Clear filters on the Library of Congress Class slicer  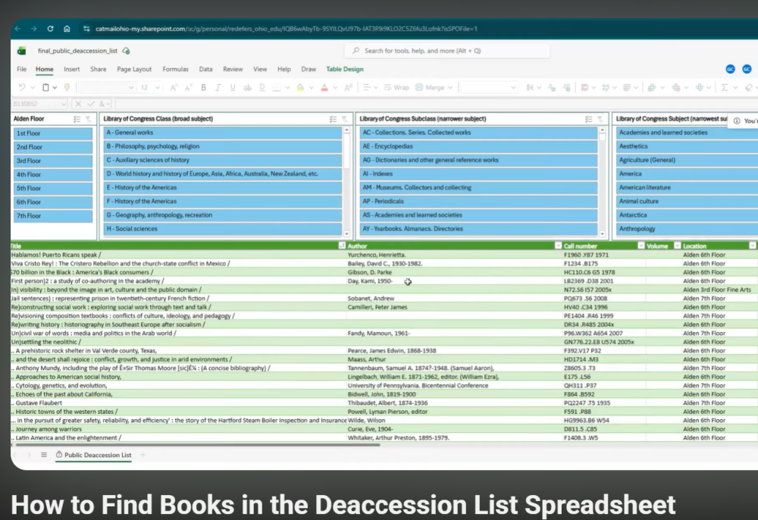pos(346,118)
